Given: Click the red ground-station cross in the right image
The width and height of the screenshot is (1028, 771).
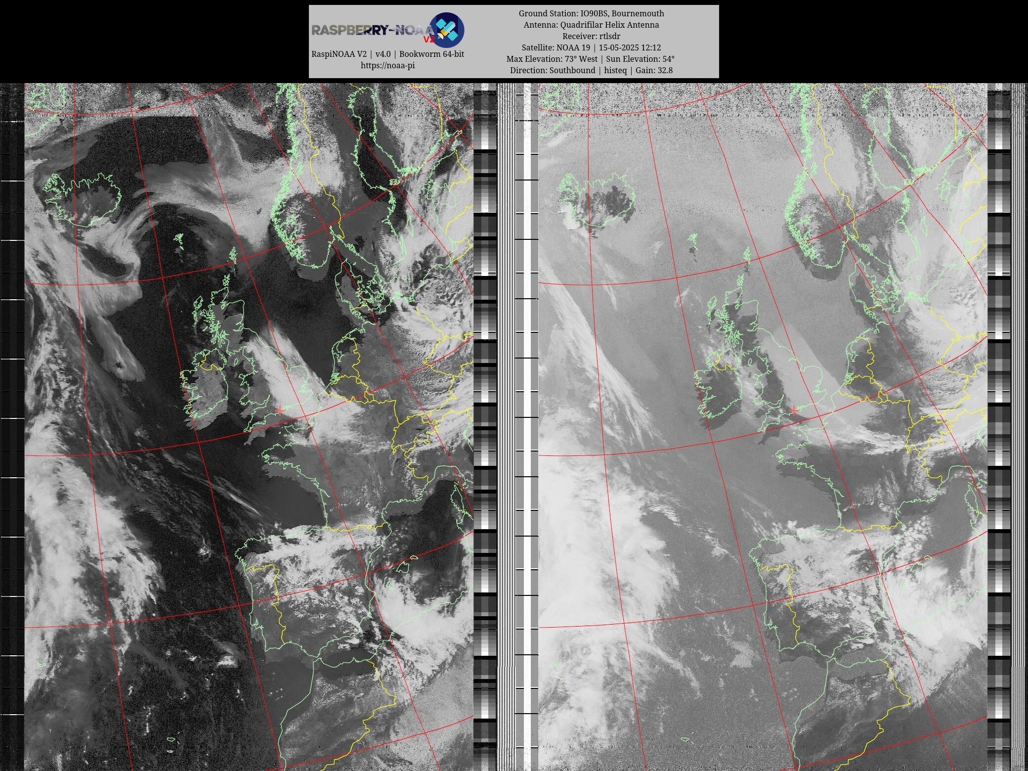Looking at the screenshot, I should pyautogui.click(x=794, y=410).
